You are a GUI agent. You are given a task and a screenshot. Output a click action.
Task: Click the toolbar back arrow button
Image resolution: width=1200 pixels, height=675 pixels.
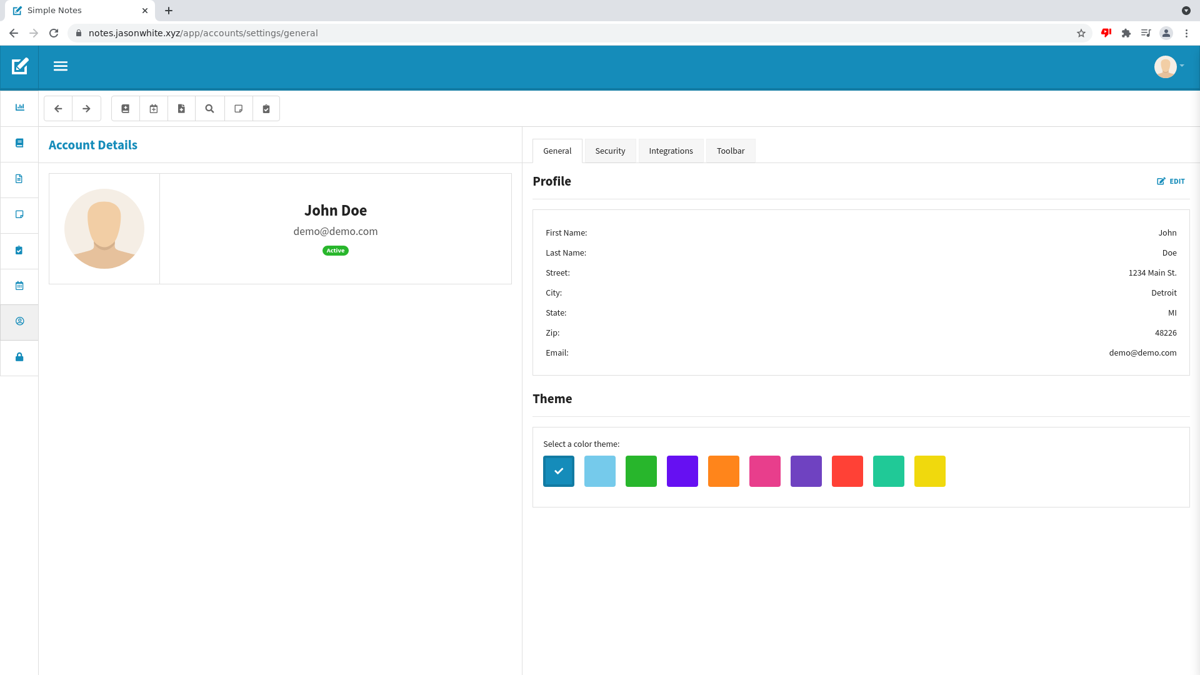58,109
